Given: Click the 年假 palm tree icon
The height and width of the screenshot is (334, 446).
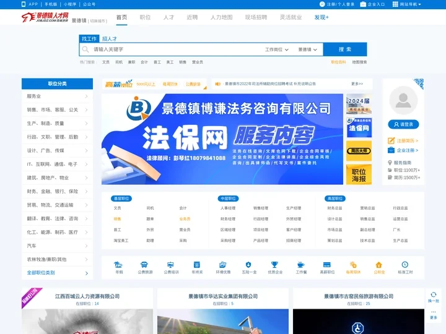Looking at the screenshot, I should [x=118, y=265].
